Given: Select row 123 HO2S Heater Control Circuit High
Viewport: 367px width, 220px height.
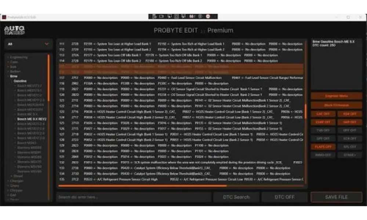Looking at the screenshot, I should click(x=181, y=111).
